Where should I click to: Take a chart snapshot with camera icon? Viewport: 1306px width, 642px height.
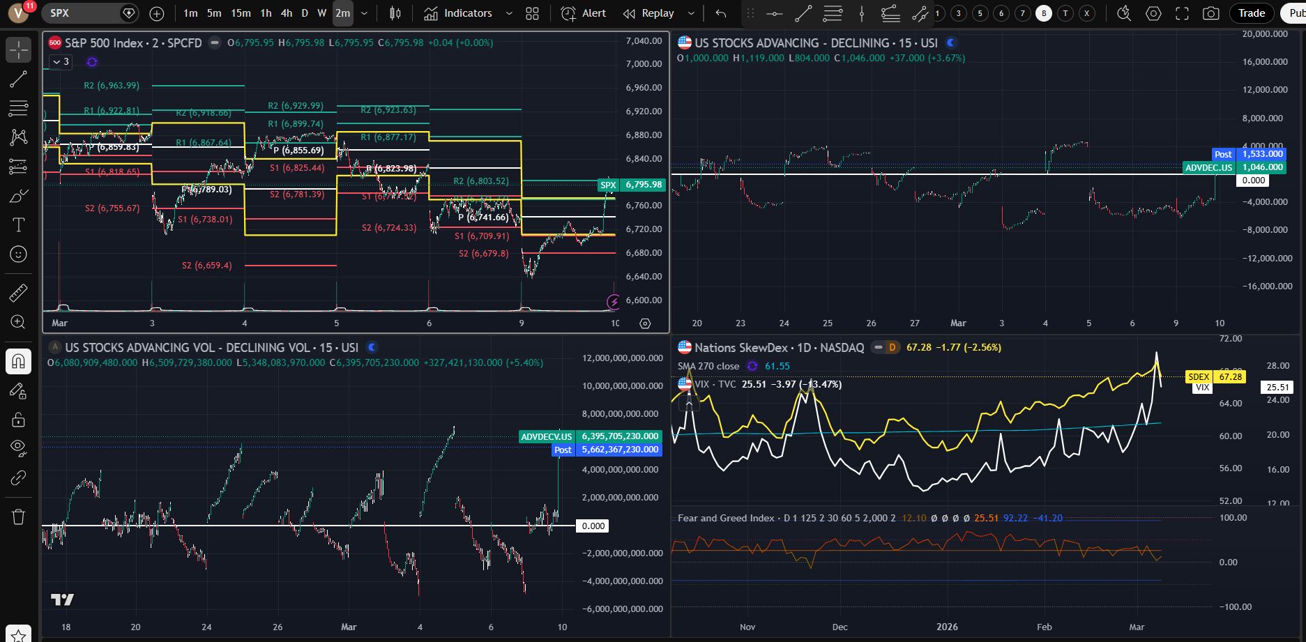point(1211,13)
